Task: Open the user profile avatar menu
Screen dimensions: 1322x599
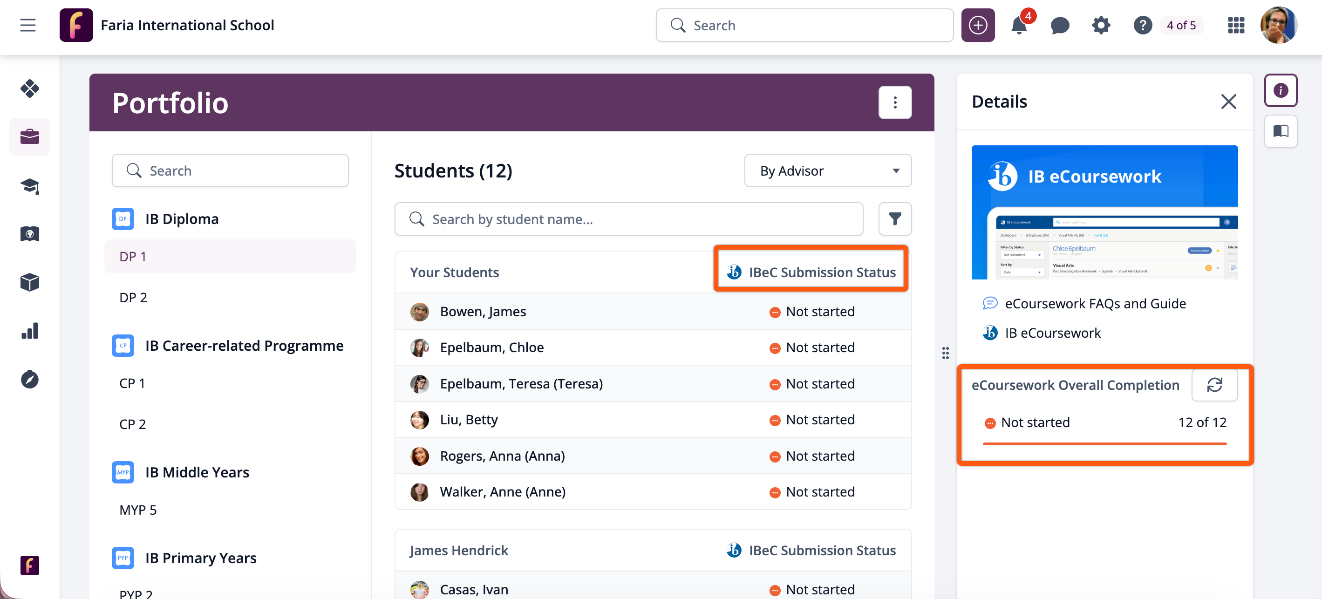Action: (1278, 25)
